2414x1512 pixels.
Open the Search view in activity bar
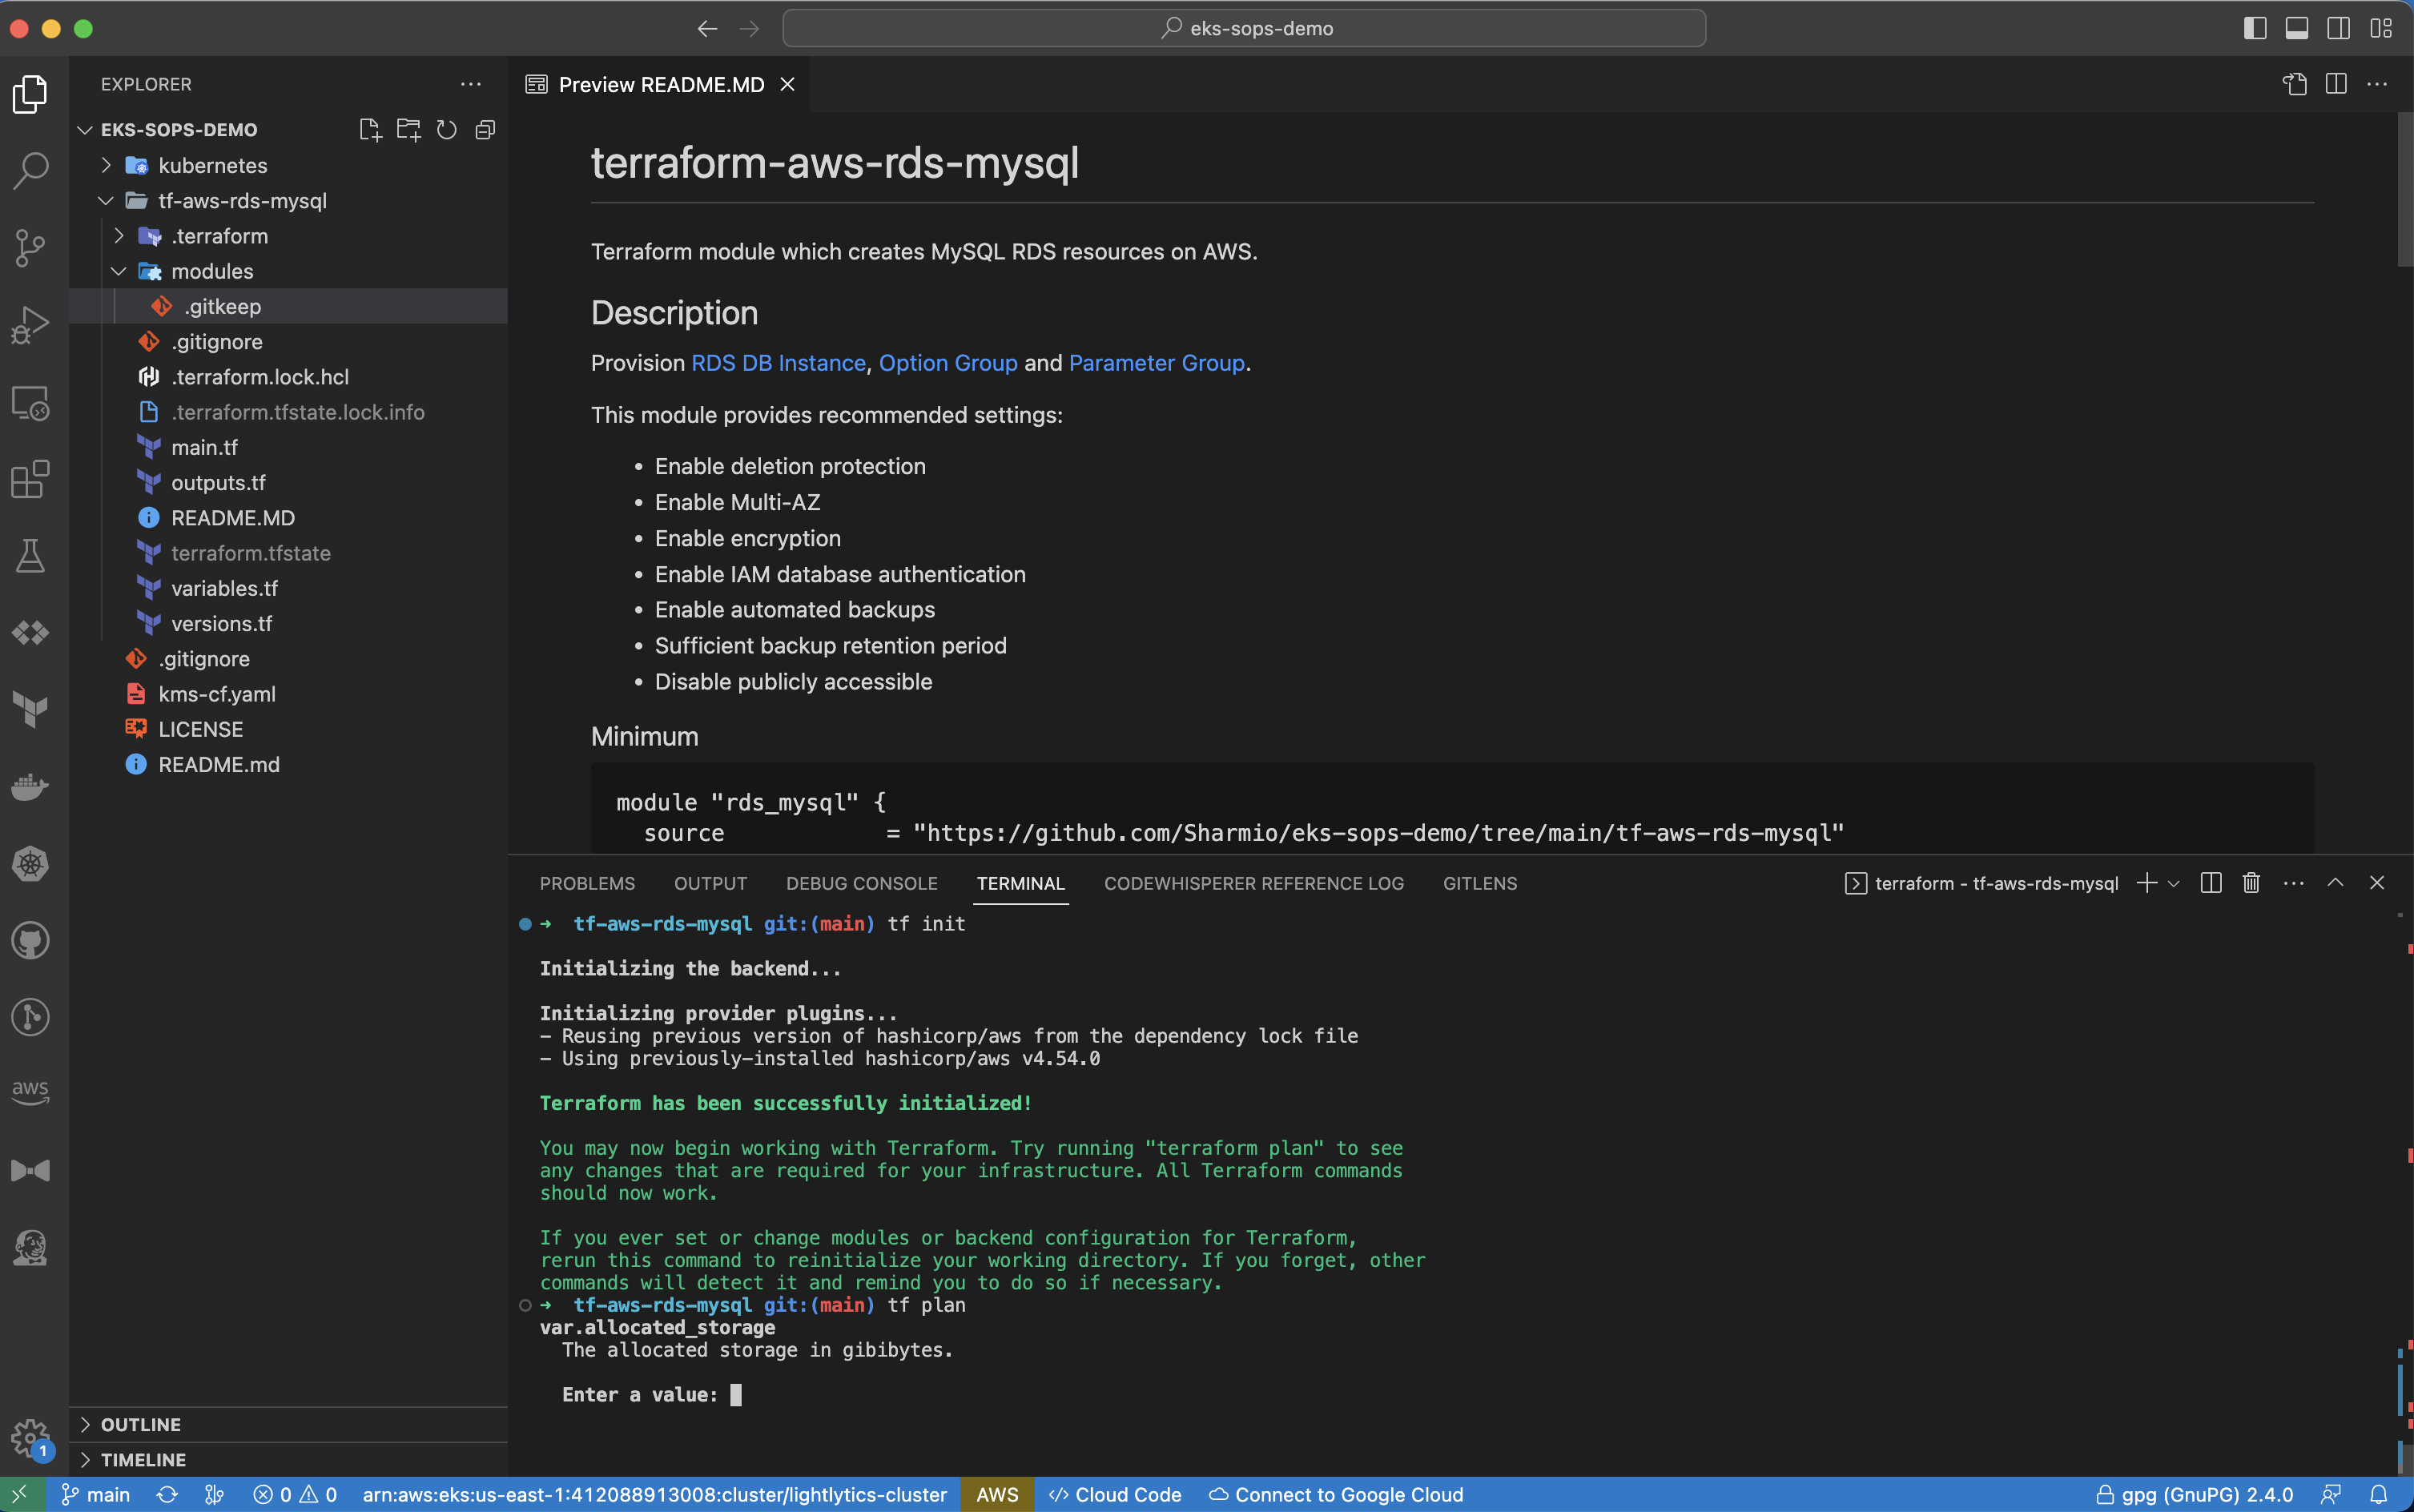coord(30,170)
